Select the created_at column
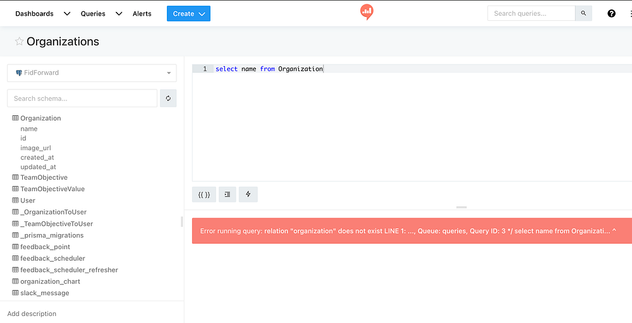 point(37,157)
